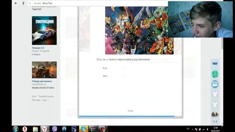Image resolution: width=235 pixels, height=132 pixels.
Task: Click 'Играй в World of Tanks!' text
Action: pyautogui.click(x=43, y=88)
